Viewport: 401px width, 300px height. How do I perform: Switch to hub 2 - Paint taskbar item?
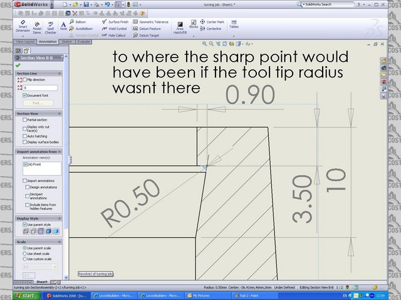255,296
